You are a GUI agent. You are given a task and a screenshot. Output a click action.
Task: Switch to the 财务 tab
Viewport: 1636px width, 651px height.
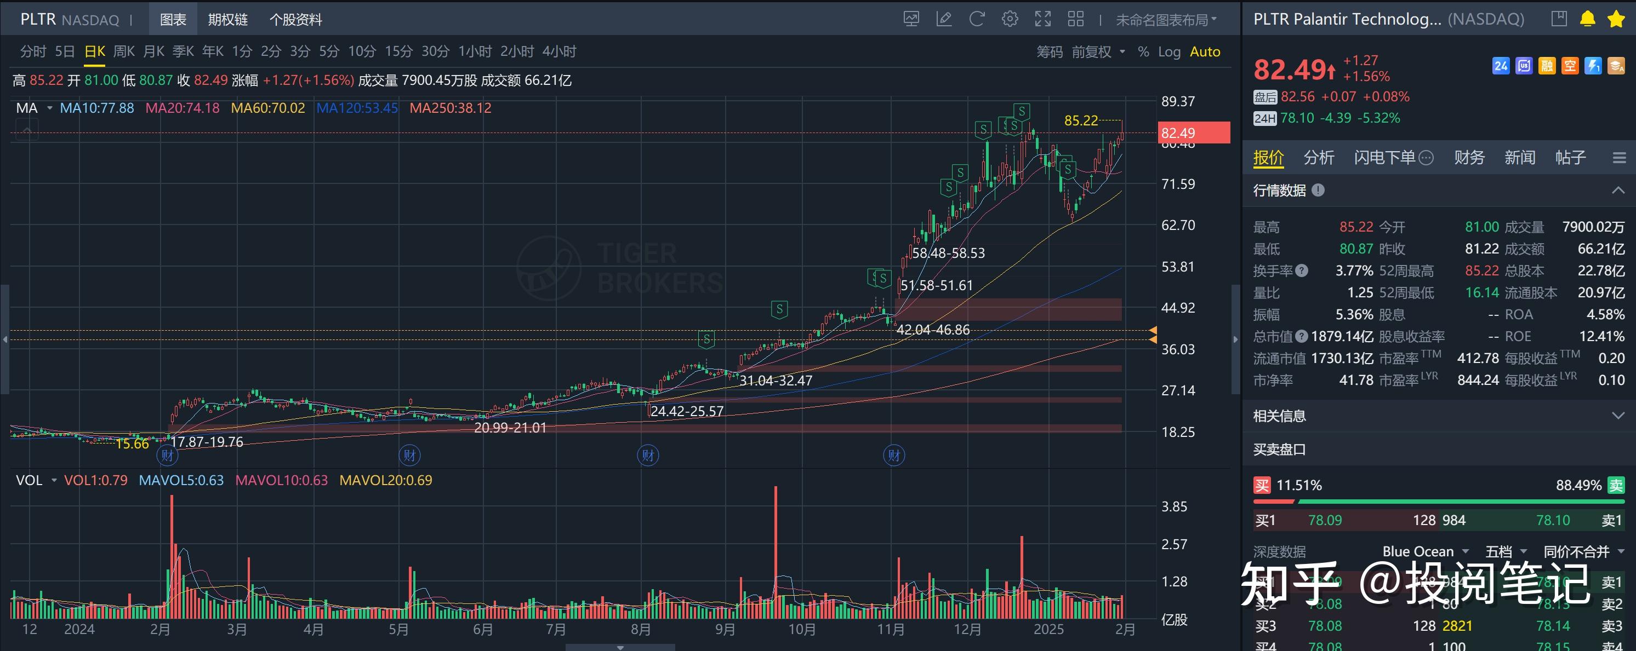pyautogui.click(x=1469, y=157)
